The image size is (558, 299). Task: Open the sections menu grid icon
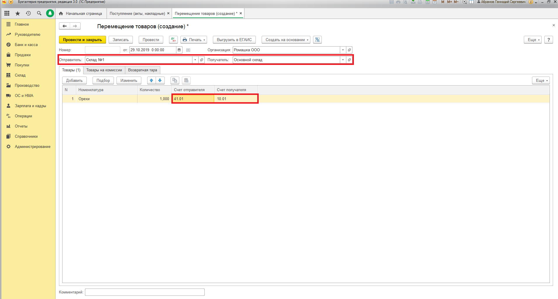click(x=7, y=13)
